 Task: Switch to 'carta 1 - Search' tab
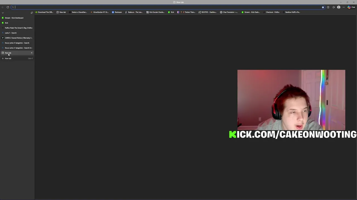pos(17,33)
